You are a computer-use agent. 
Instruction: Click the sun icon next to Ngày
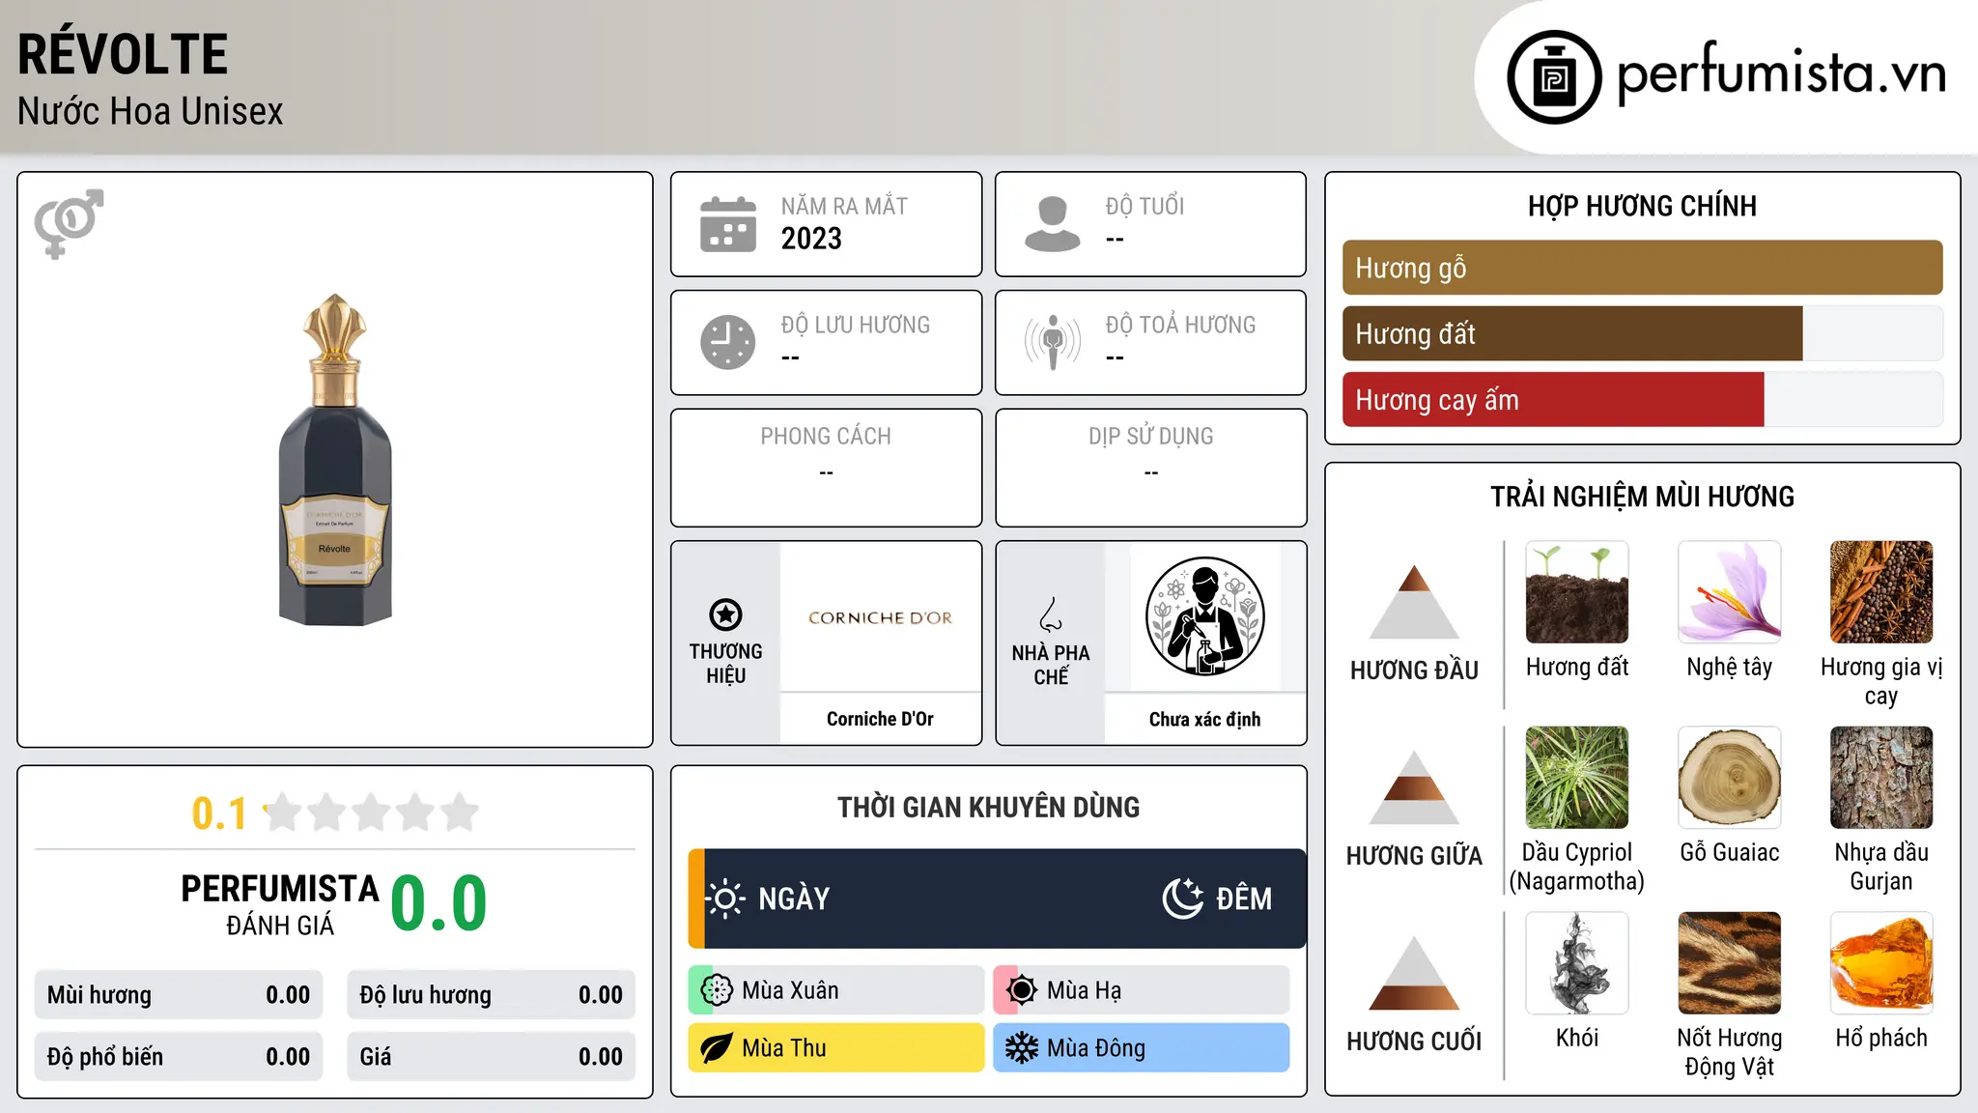[725, 899]
